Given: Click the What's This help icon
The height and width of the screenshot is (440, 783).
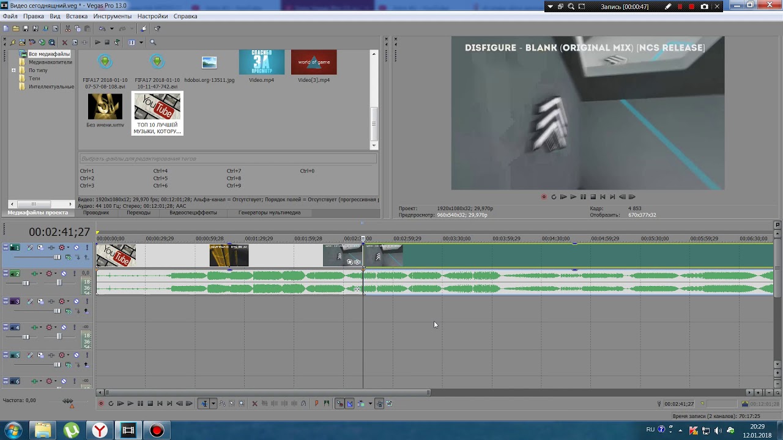Looking at the screenshot, I should point(157,29).
